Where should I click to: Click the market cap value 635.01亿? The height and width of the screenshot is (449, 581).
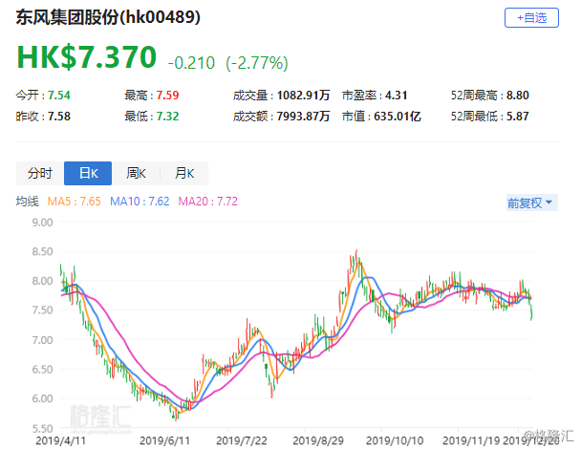click(398, 117)
